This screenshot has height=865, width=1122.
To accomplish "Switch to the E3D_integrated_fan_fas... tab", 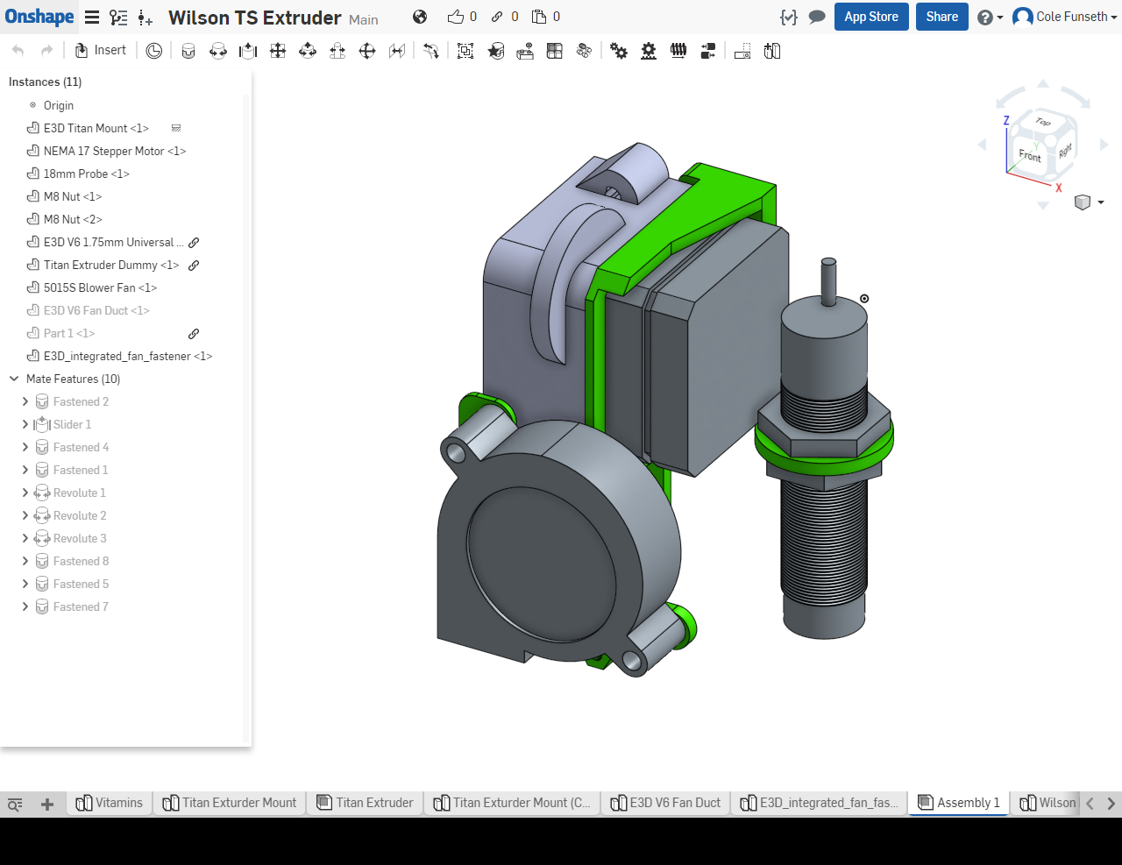I will 820,803.
